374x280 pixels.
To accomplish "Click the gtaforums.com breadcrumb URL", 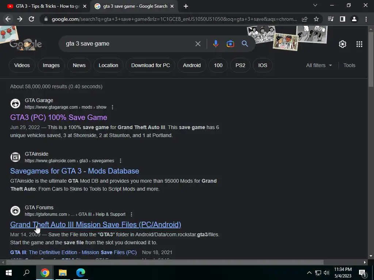I will click(75, 214).
